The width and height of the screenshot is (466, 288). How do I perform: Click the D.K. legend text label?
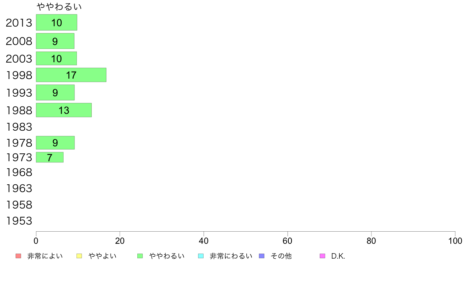338,256
